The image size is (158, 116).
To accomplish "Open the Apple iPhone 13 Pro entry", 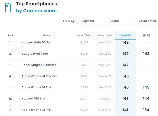I will point(36,110).
